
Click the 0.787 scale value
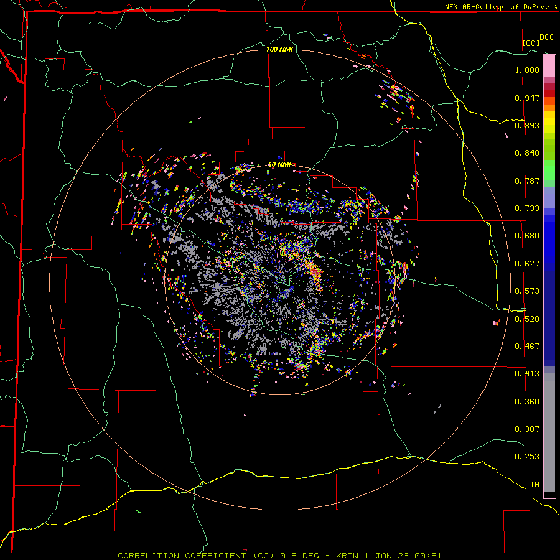tap(527, 180)
